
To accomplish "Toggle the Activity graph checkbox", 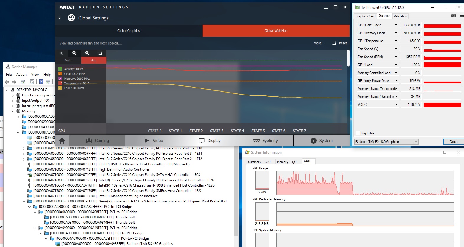I will (x=60, y=69).
